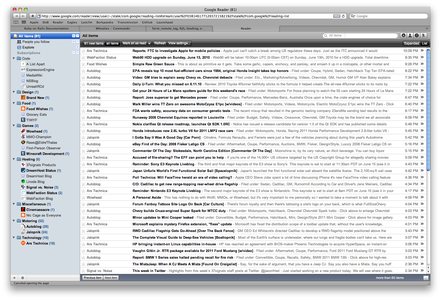Click the RSS badge in address bar
441x300 pixels.
337,16
